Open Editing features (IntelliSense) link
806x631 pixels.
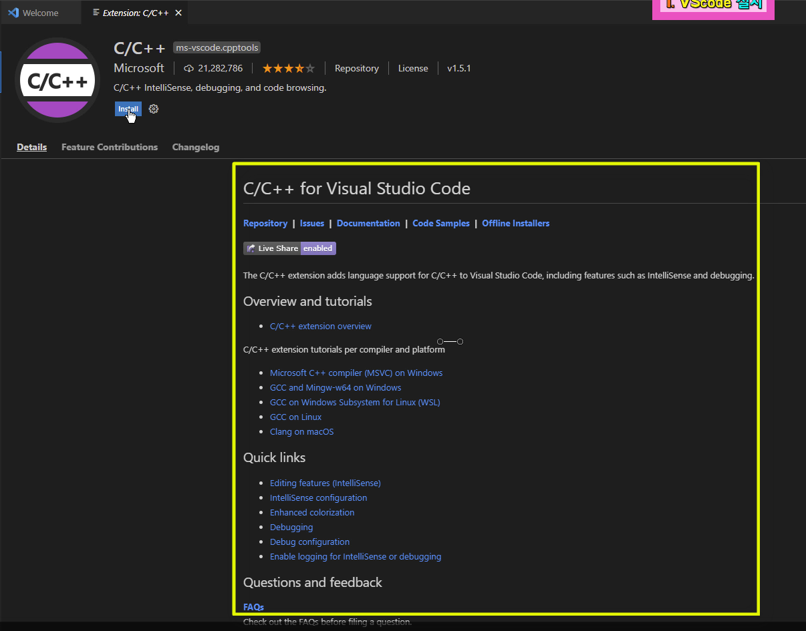[325, 483]
